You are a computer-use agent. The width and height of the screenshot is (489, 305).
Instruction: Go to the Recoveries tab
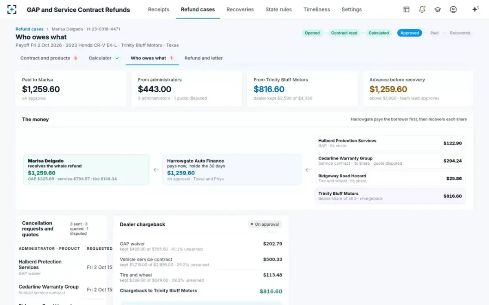[x=240, y=9]
